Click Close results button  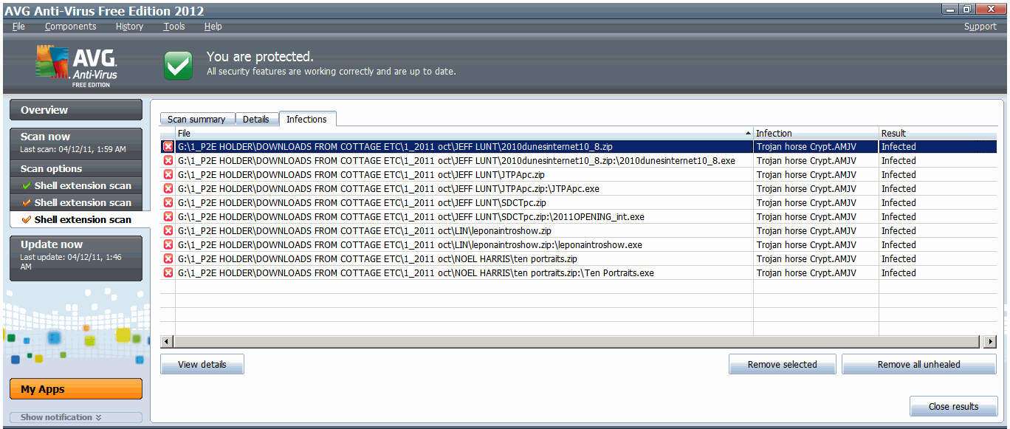coord(954,407)
